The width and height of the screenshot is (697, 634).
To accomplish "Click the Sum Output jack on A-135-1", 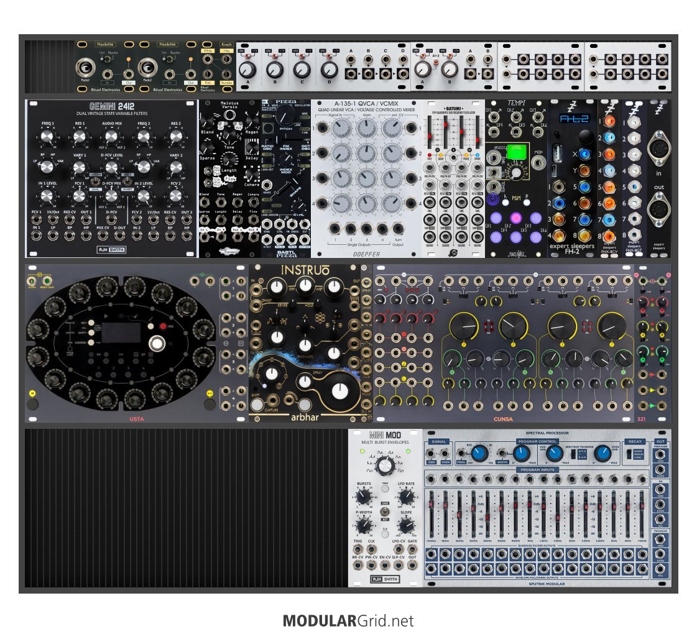I will point(398,228).
